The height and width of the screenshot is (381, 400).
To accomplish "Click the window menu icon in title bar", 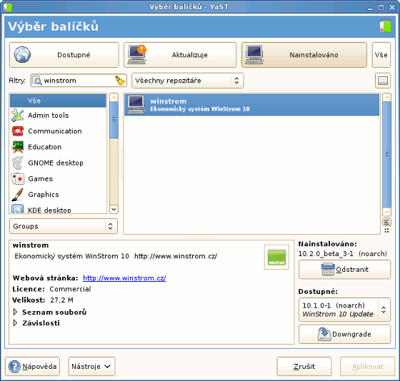I will click(x=8, y=7).
